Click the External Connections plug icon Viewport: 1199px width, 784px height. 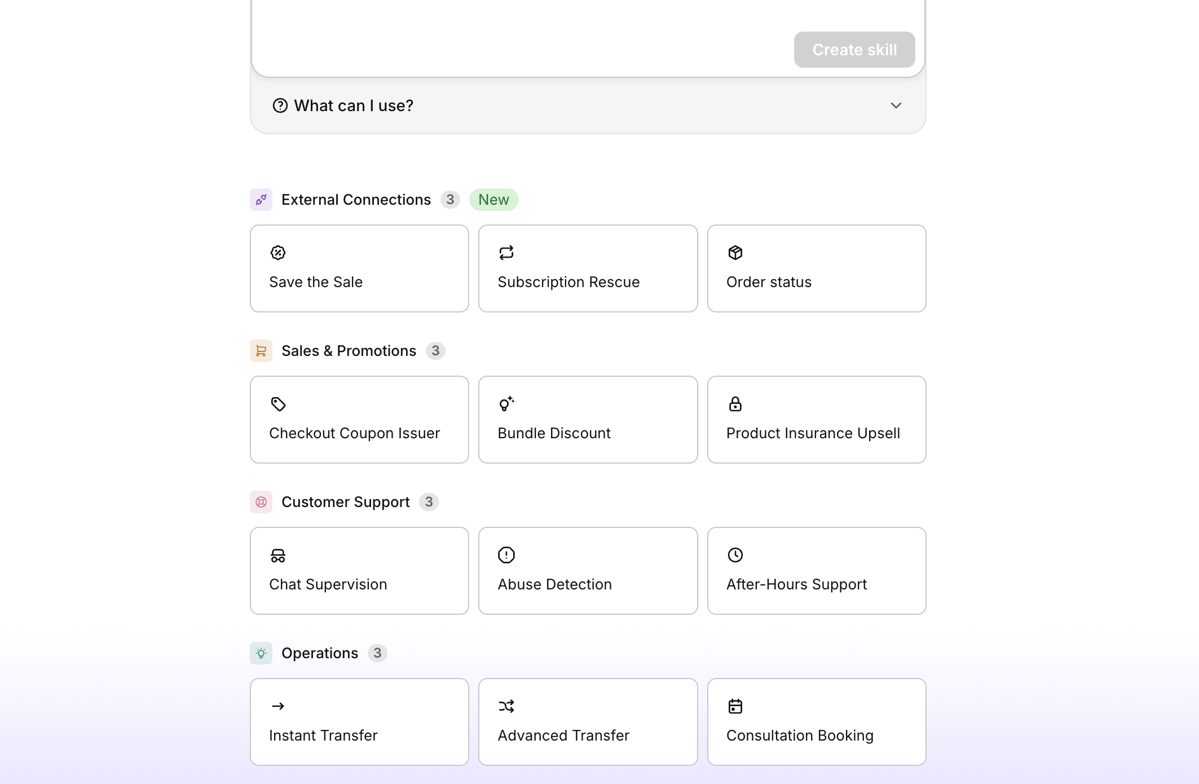pos(261,200)
